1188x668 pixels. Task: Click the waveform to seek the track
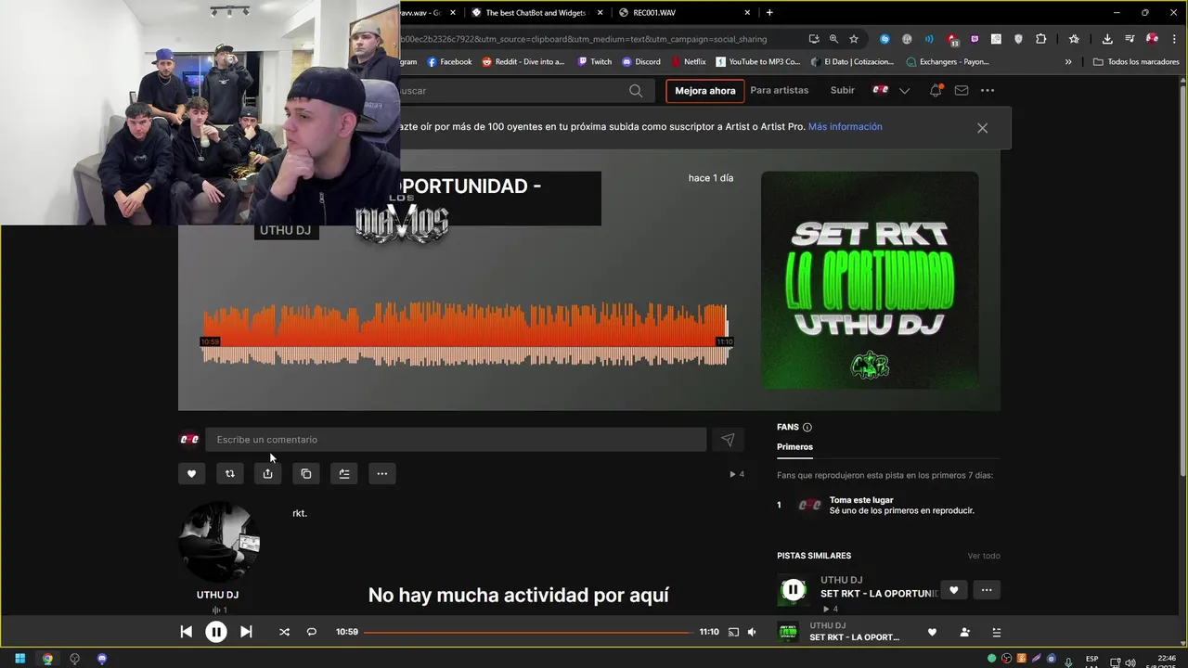pos(466,334)
